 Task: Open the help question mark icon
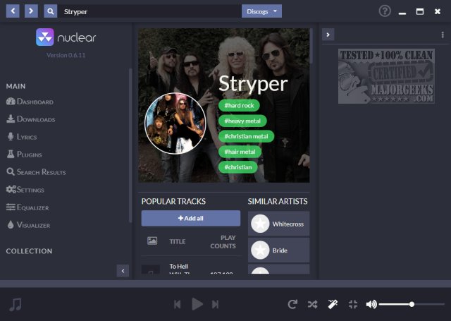[385, 11]
